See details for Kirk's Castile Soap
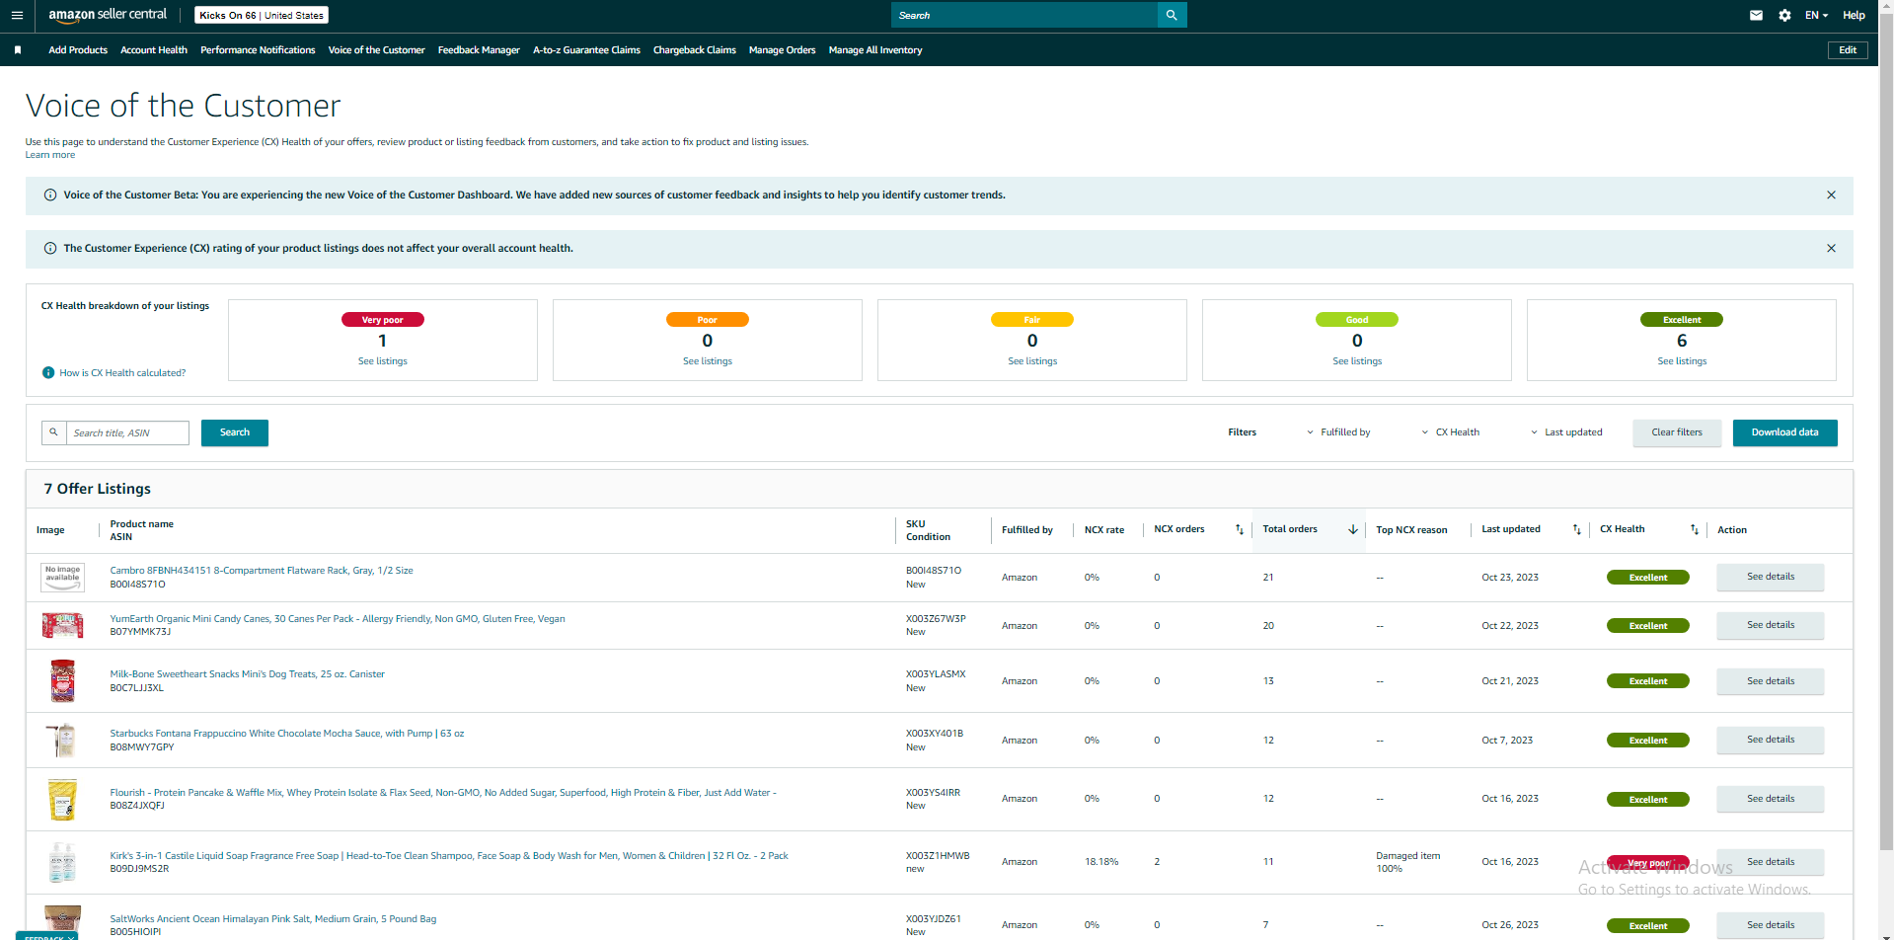1894x940 pixels. pos(1771,862)
